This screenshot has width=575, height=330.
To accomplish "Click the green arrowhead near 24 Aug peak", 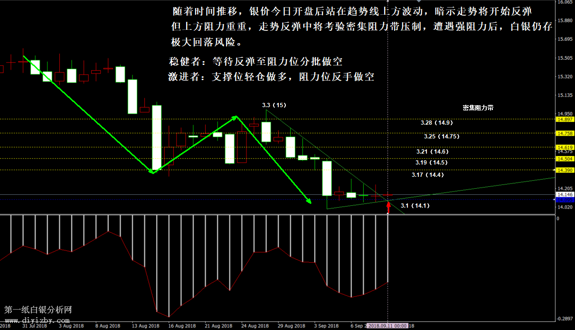I will pos(235,117).
